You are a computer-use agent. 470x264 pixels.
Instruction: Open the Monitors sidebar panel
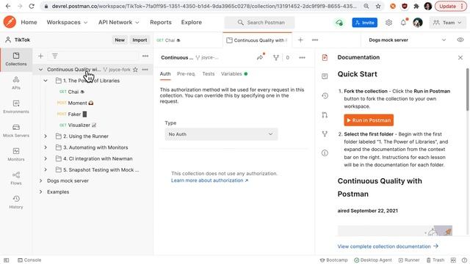coord(16,155)
